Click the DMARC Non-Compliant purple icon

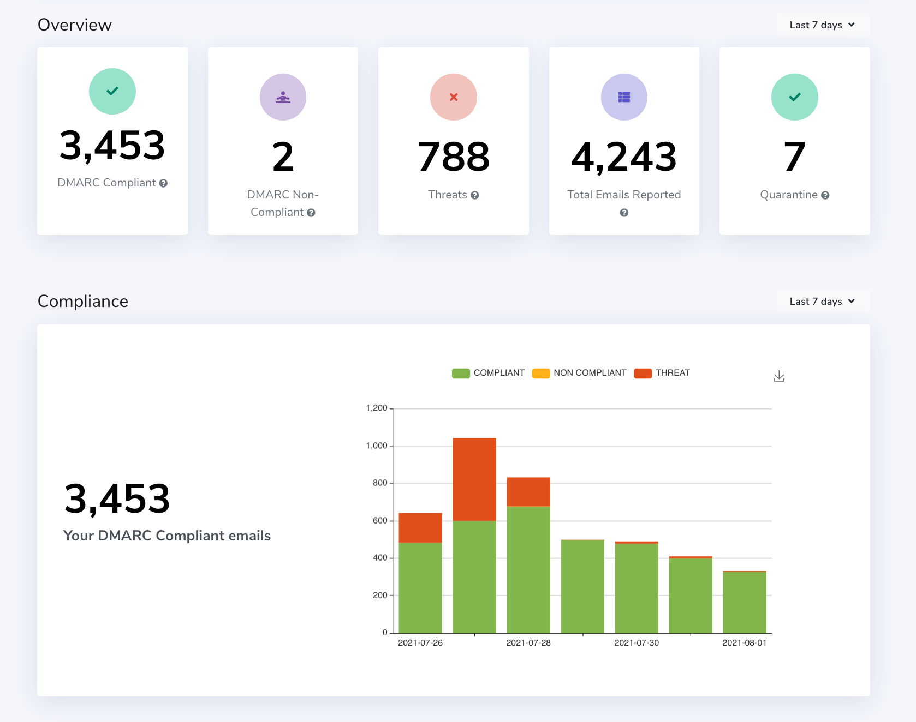tap(283, 97)
